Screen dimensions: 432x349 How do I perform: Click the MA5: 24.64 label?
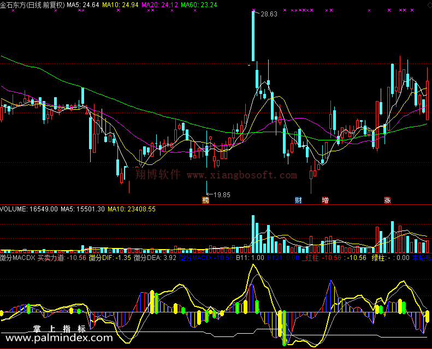point(83,5)
